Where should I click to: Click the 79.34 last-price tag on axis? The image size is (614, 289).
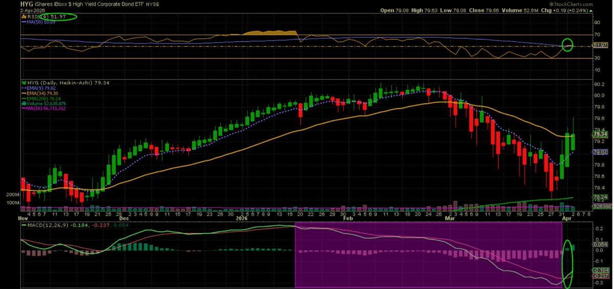tap(599, 134)
